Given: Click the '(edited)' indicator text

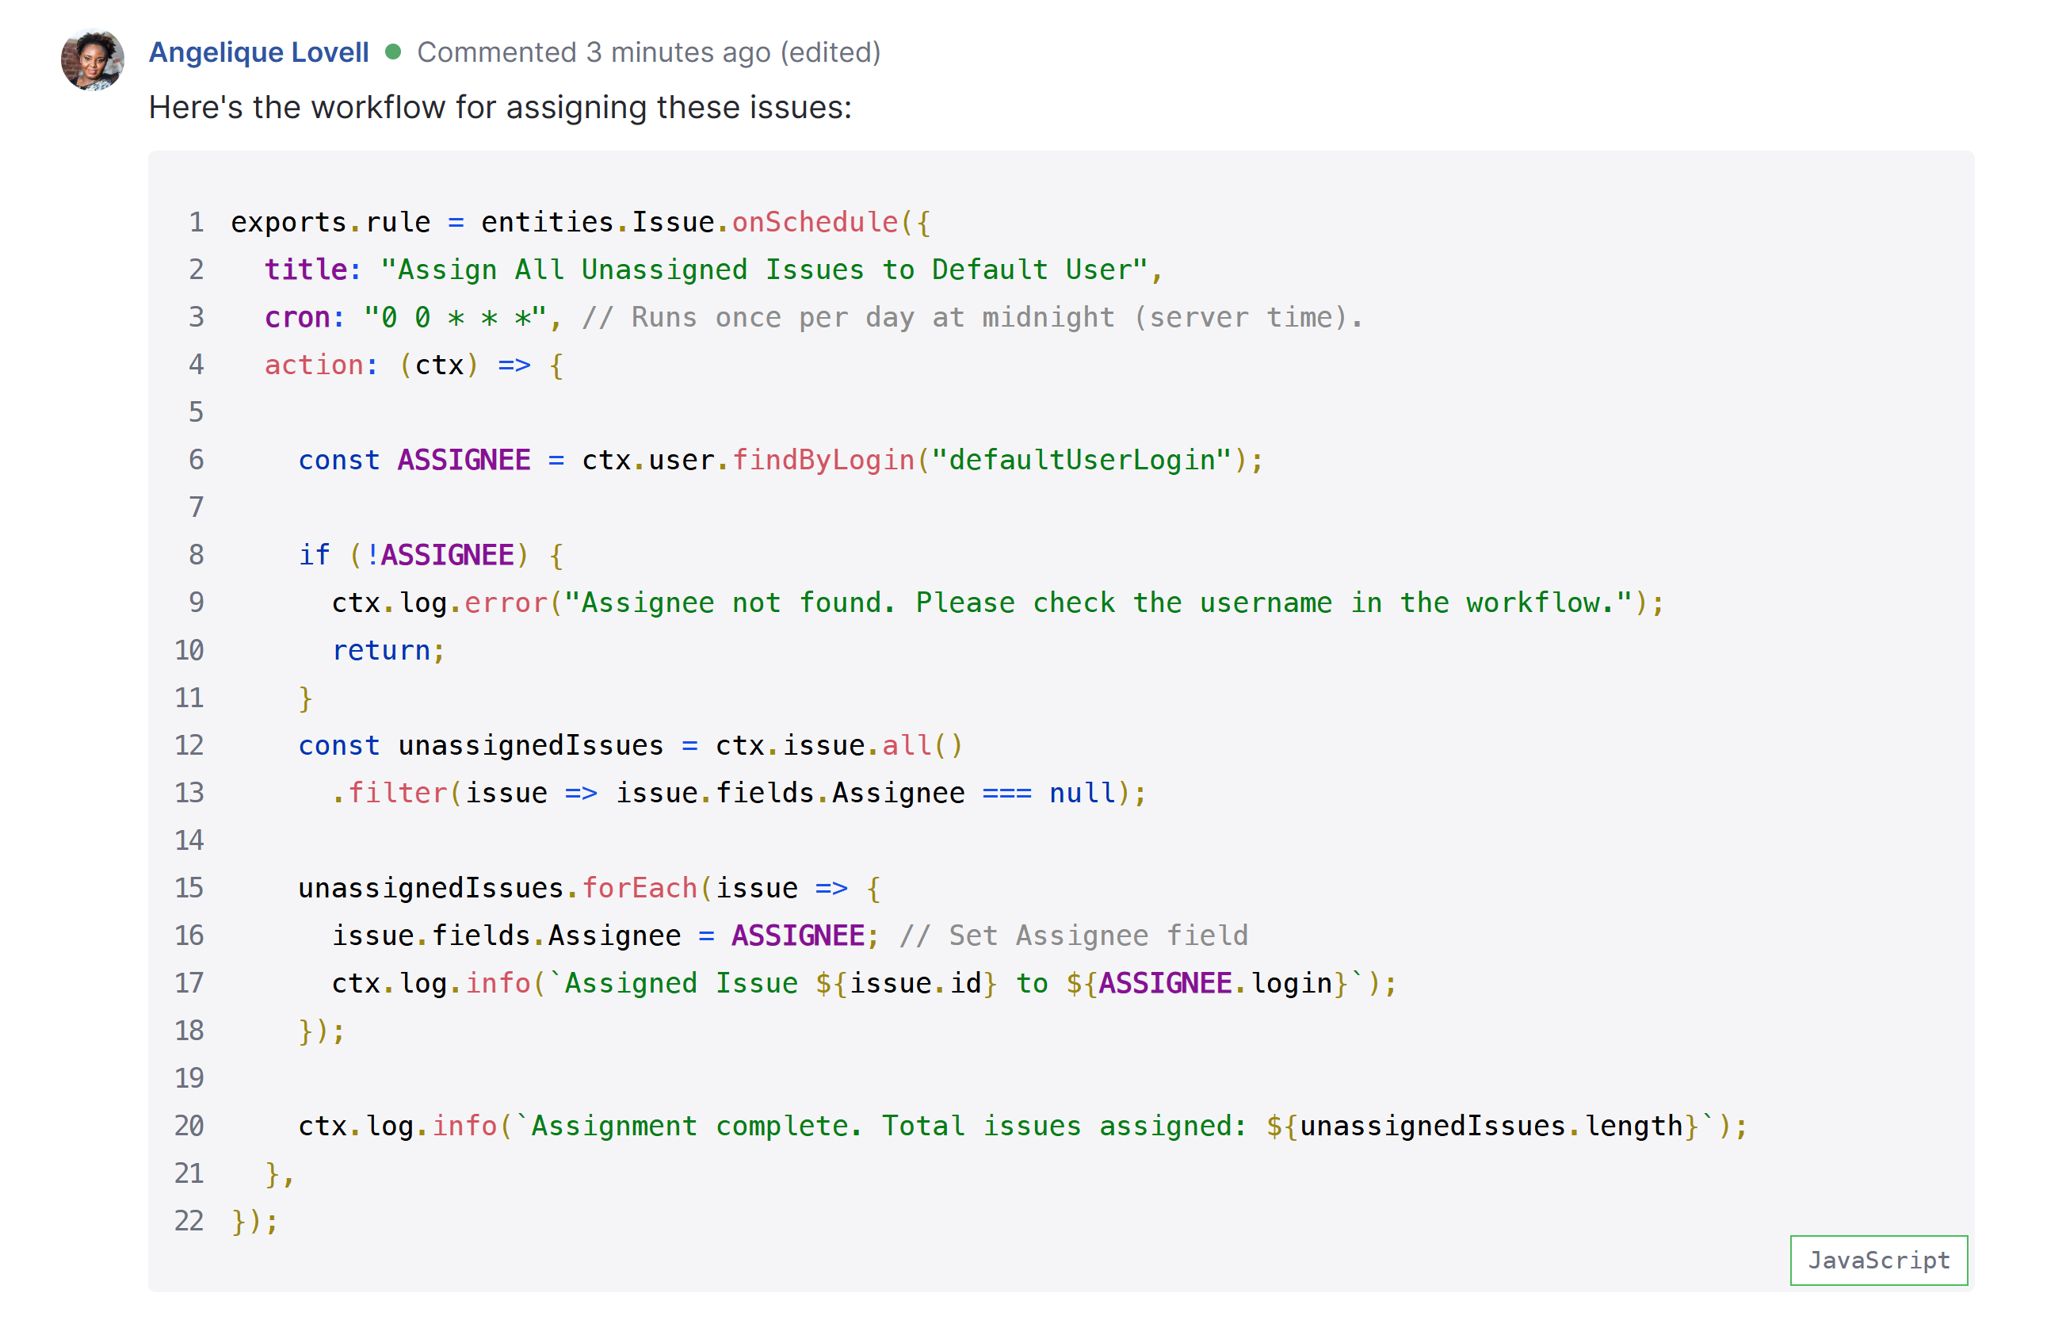Looking at the screenshot, I should coord(830,52).
